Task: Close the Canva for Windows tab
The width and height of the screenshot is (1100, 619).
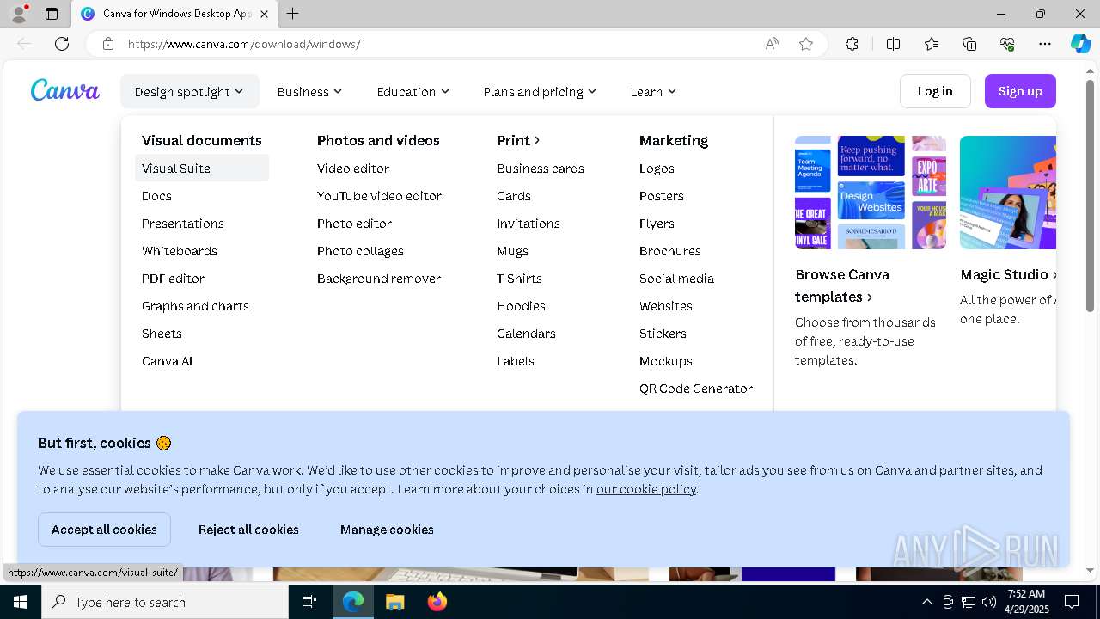Action: pyautogui.click(x=264, y=14)
